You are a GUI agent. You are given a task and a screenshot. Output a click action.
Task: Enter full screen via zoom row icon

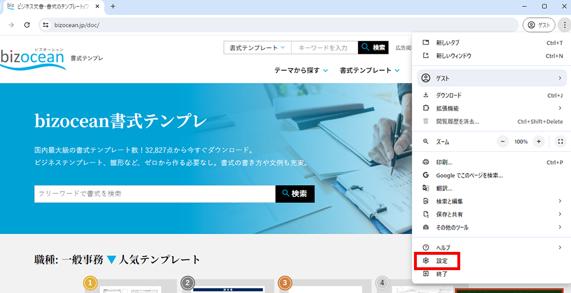click(x=561, y=142)
